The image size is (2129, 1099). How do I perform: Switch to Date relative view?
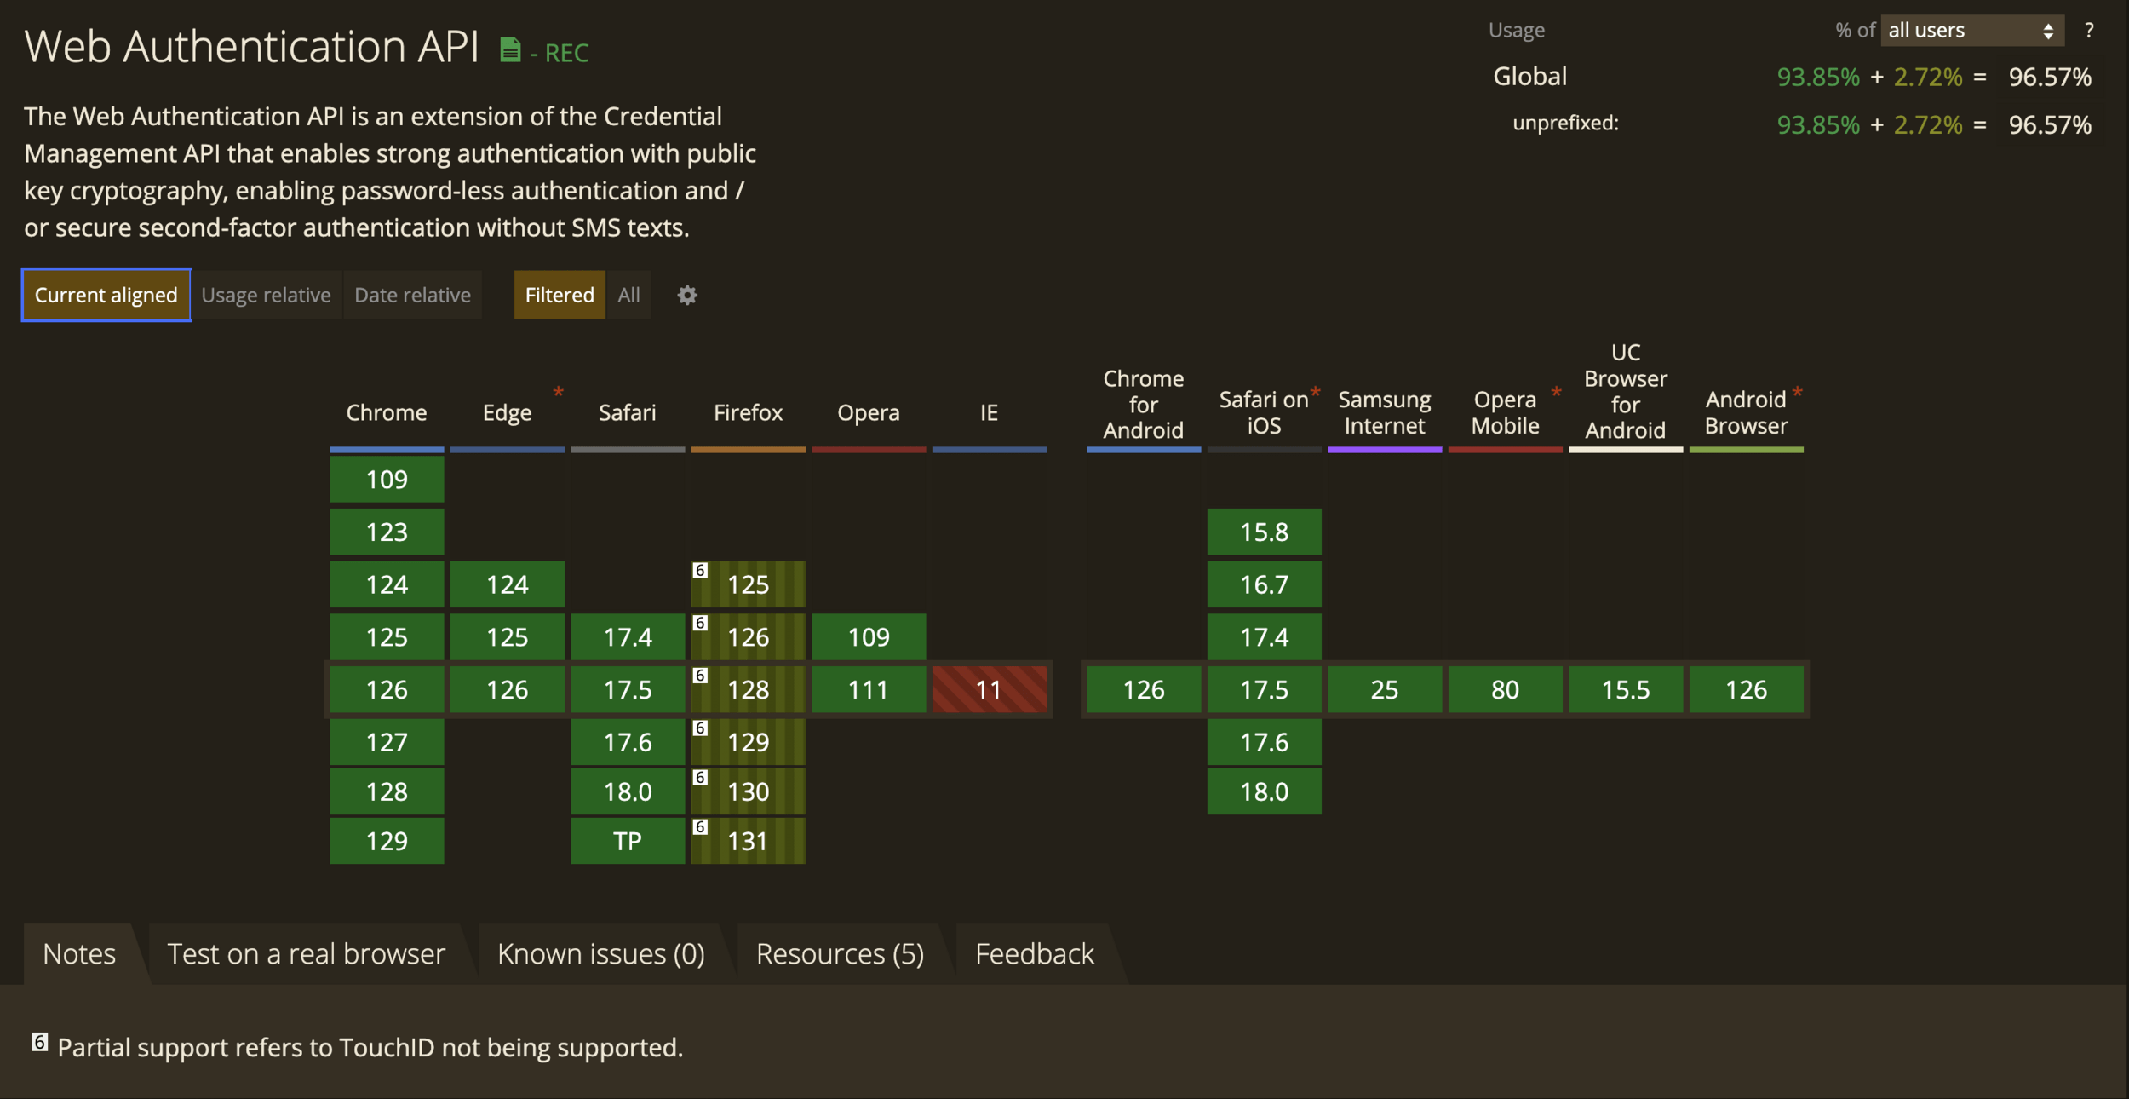point(412,295)
